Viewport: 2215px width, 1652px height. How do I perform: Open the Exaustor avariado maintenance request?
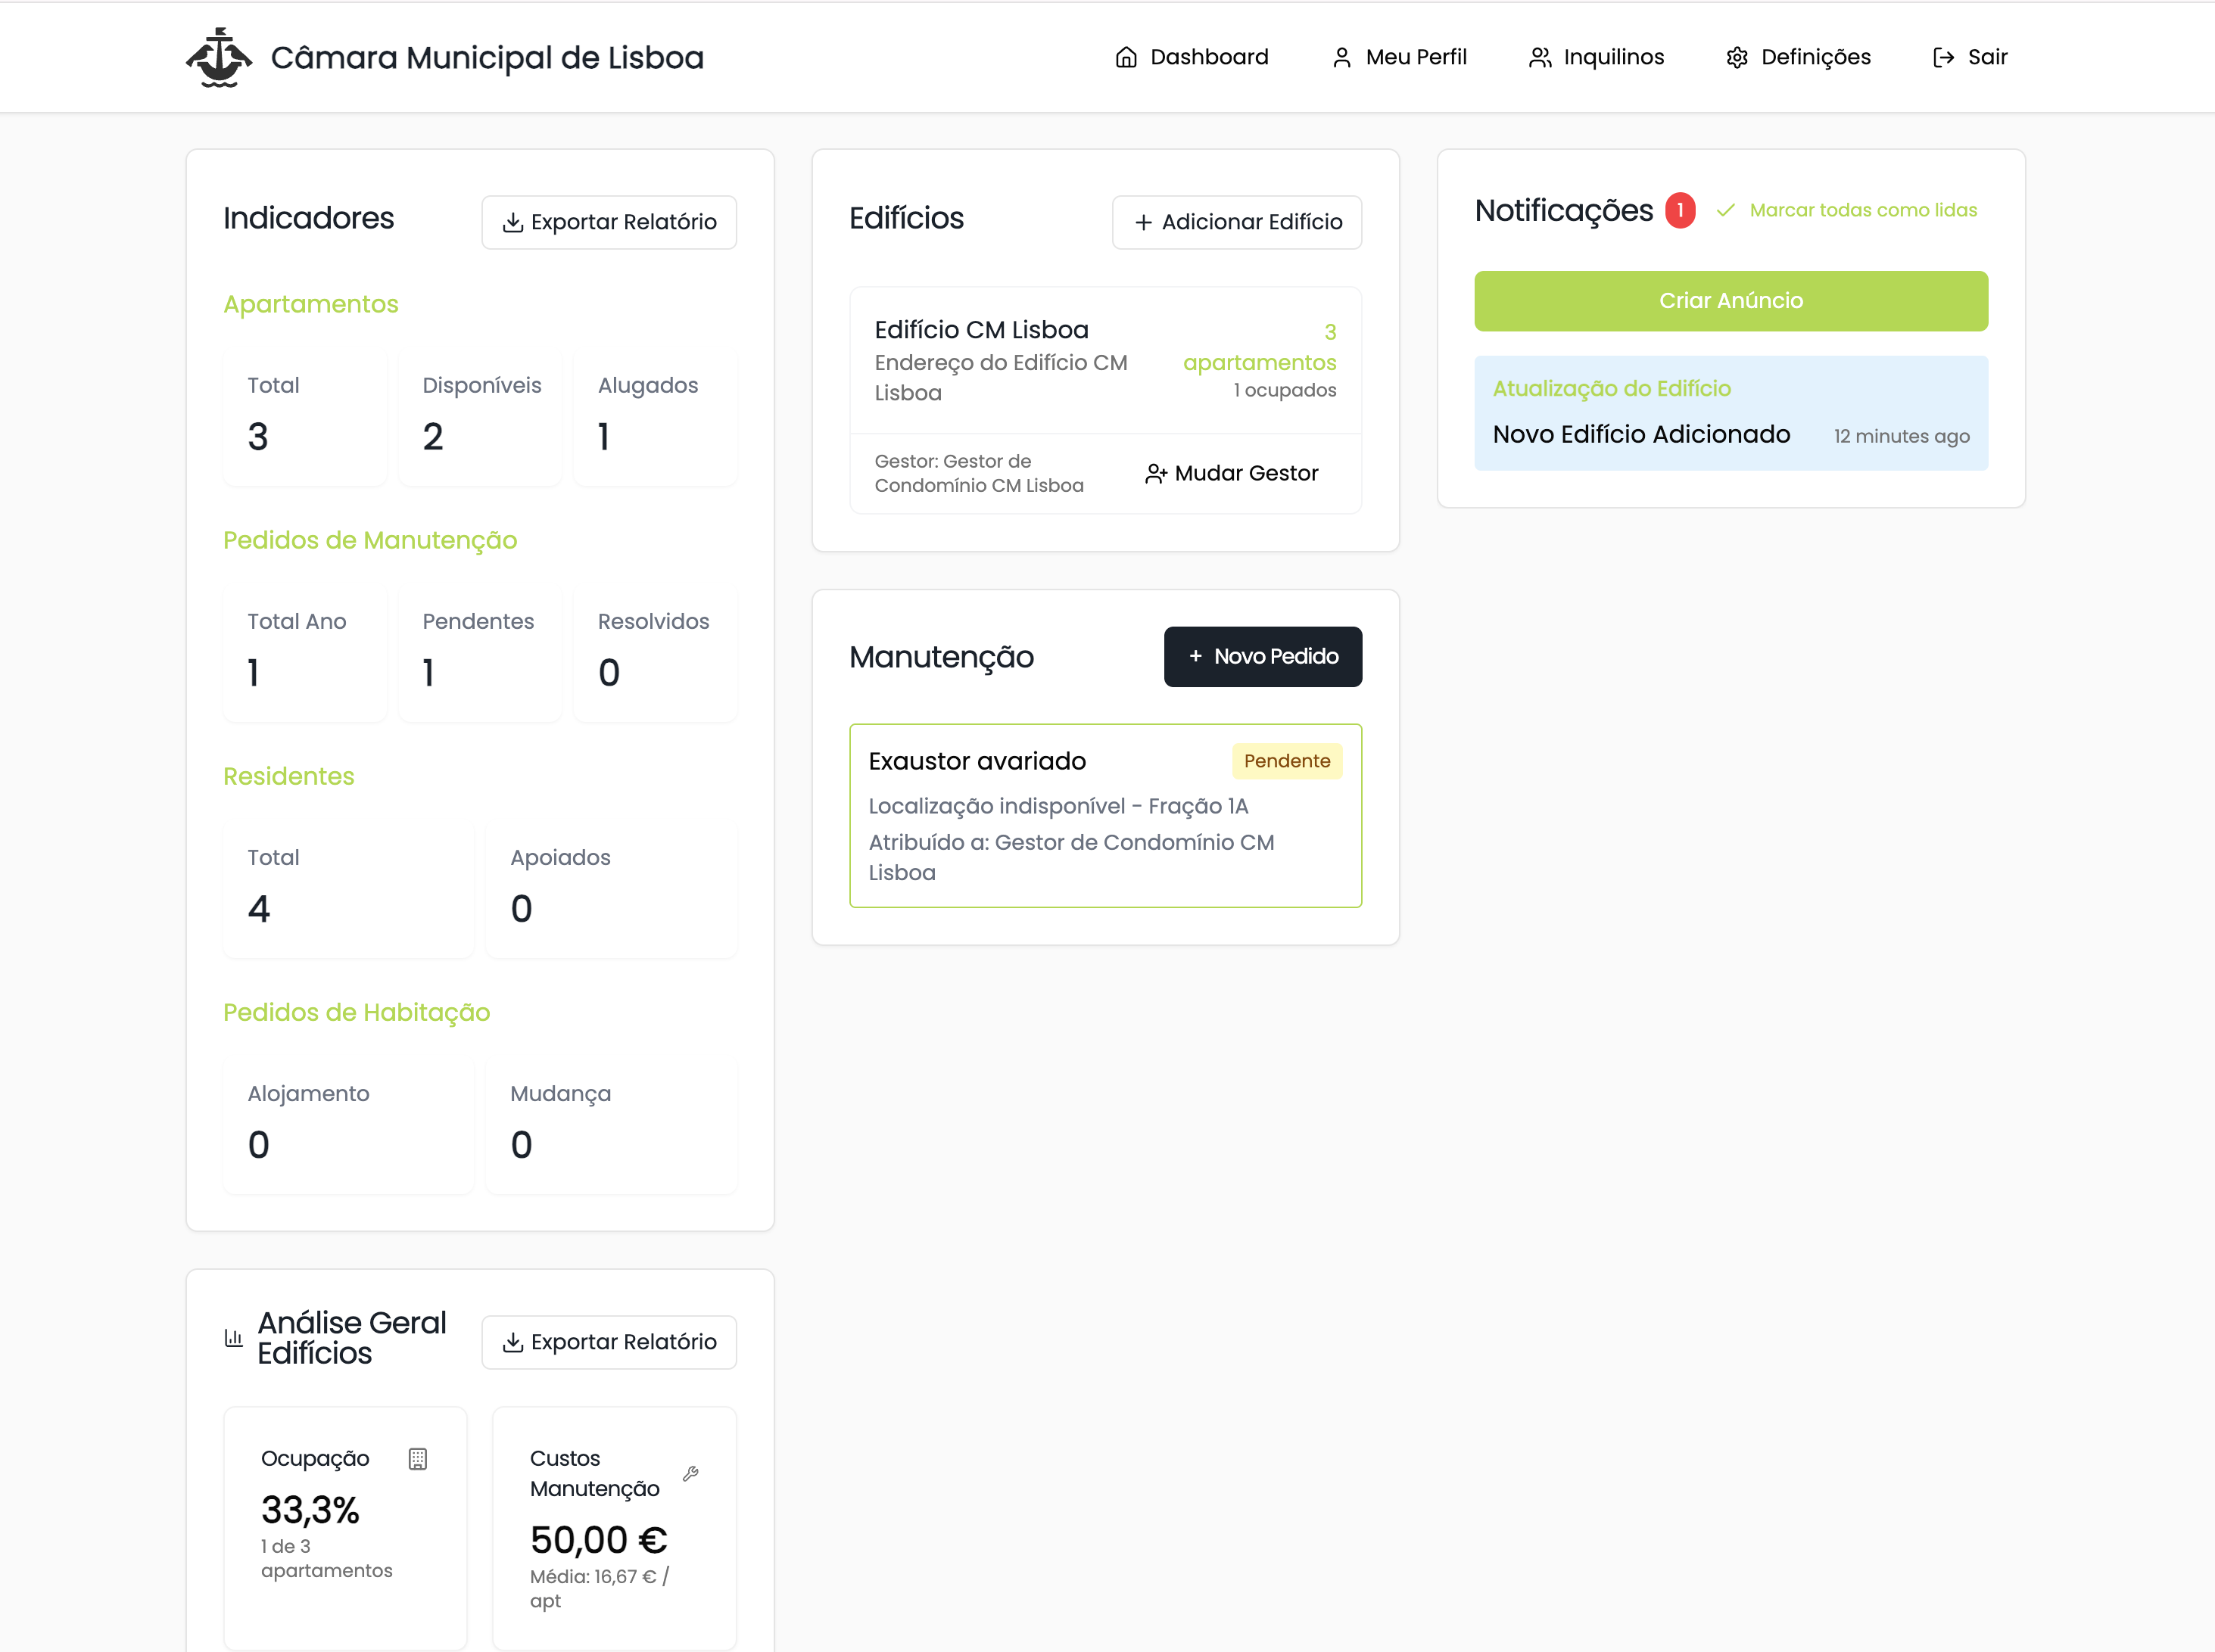point(1104,815)
